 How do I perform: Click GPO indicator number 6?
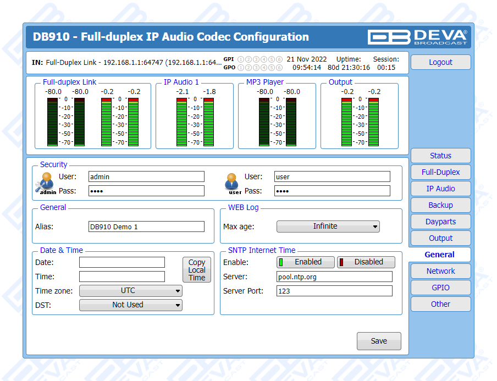coord(279,68)
